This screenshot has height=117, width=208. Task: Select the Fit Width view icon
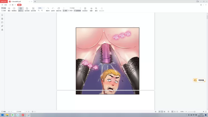[x=27, y=9]
